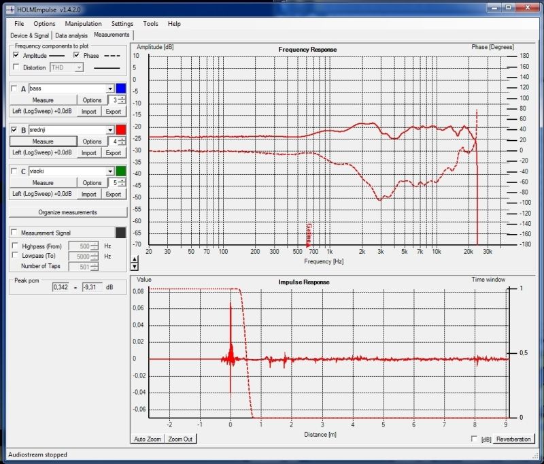This screenshot has width=544, height=464.
Task: Open Options for measurement C
Action: (x=92, y=182)
